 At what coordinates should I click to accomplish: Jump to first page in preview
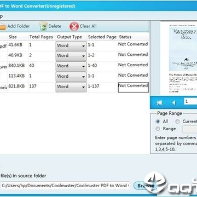click(x=159, y=103)
